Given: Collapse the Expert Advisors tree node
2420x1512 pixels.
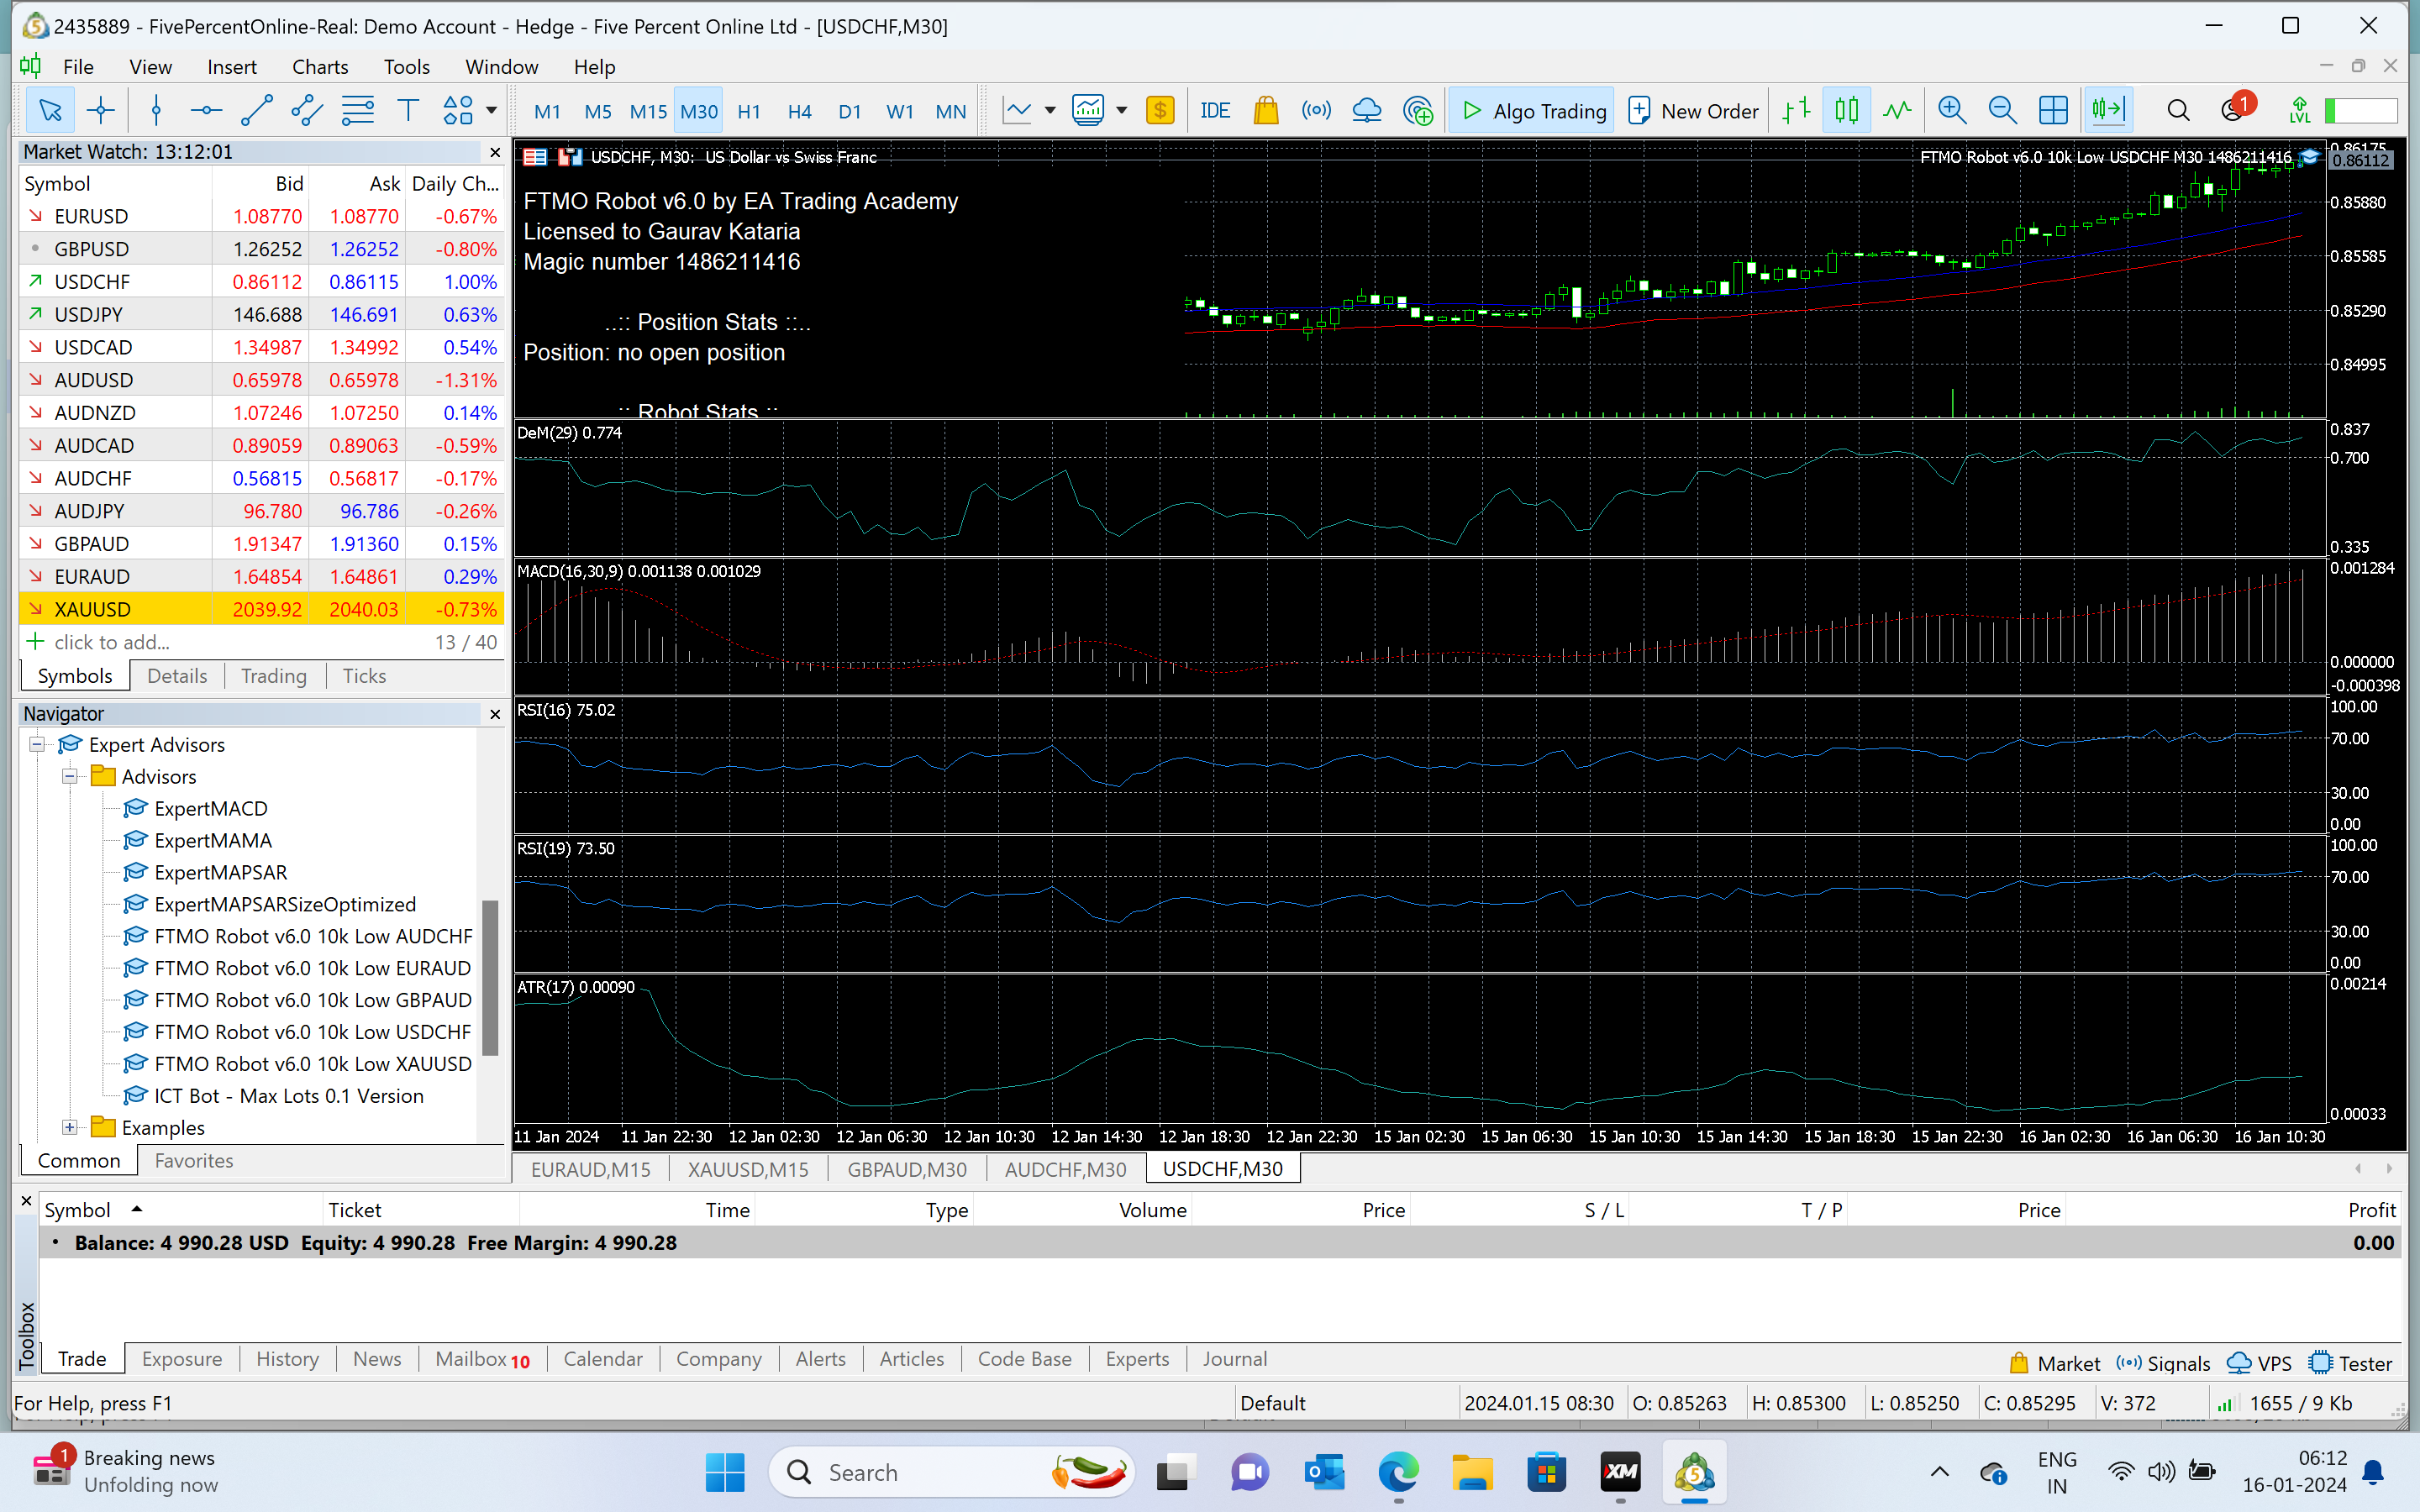Looking at the screenshot, I should [37, 744].
